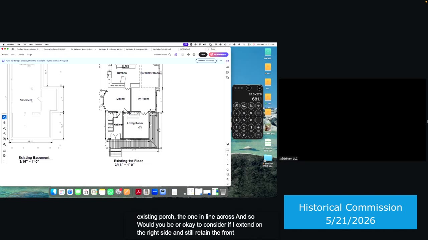
Task: Click the equals key on calculator
Action: tap(258, 135)
